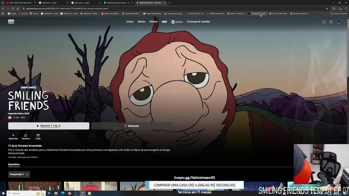Screen dimensions: 349x196
Task: Open the browser extensions puzzle icon
Action: point(334,8)
